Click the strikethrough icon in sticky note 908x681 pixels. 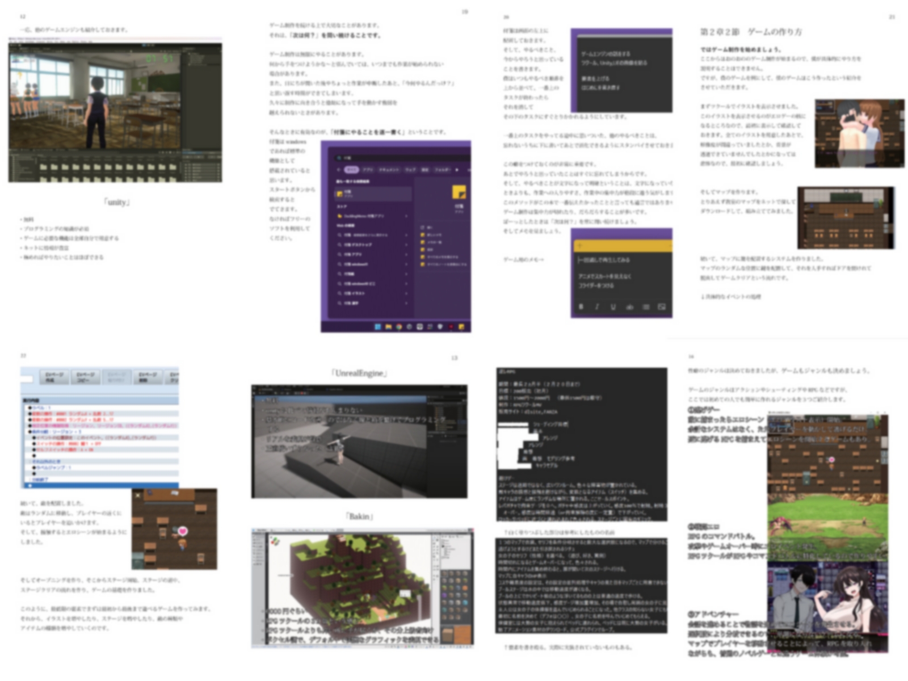click(x=629, y=307)
